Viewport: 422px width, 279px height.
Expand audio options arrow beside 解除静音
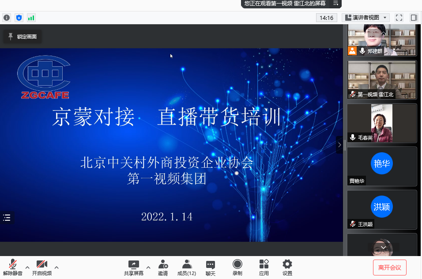click(27, 268)
